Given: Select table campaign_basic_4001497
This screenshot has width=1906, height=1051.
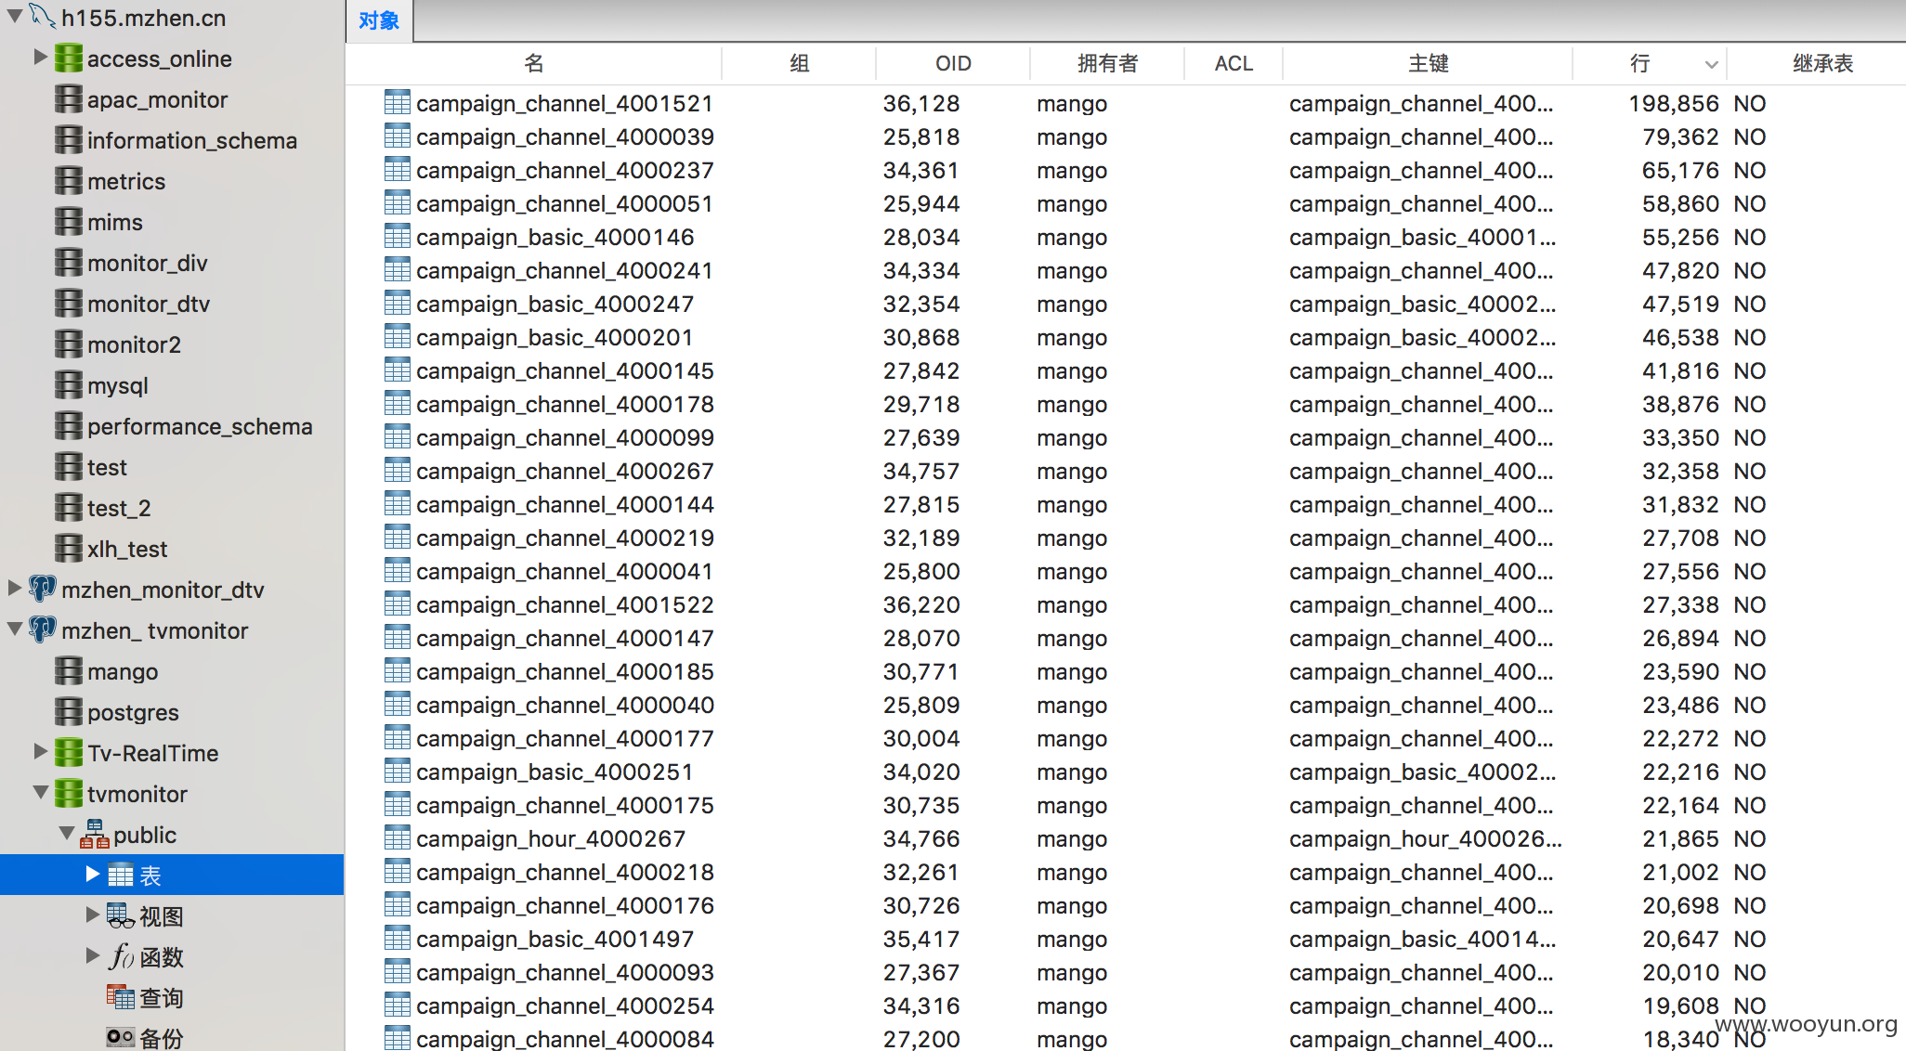Looking at the screenshot, I should 555,939.
